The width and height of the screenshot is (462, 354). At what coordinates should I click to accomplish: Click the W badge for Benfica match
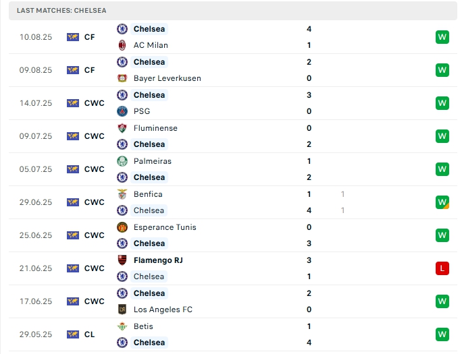point(442,202)
